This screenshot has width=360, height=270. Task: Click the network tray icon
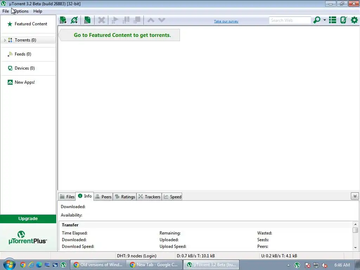coord(316,265)
